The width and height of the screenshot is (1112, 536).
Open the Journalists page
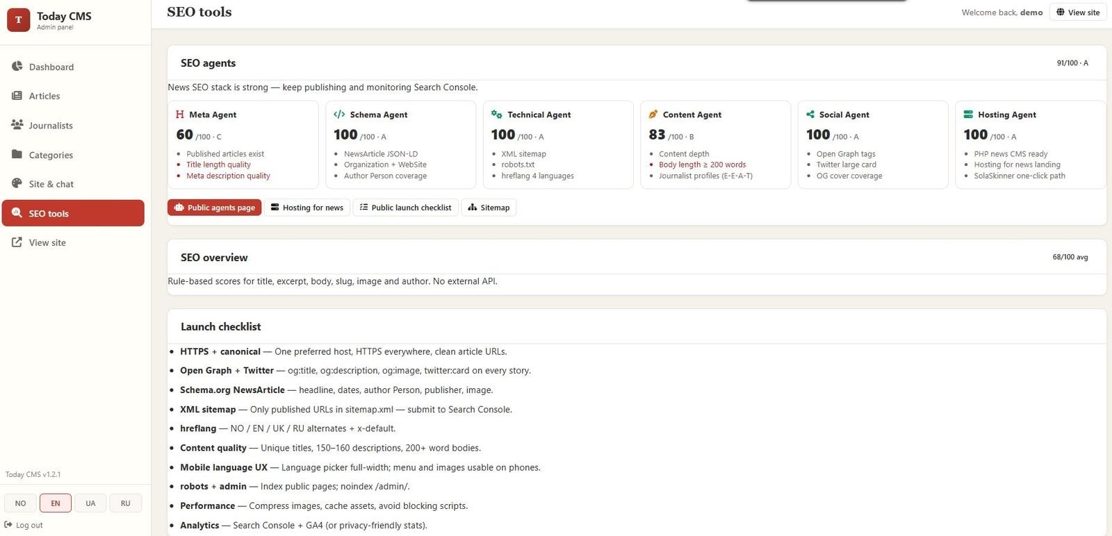click(x=73, y=125)
